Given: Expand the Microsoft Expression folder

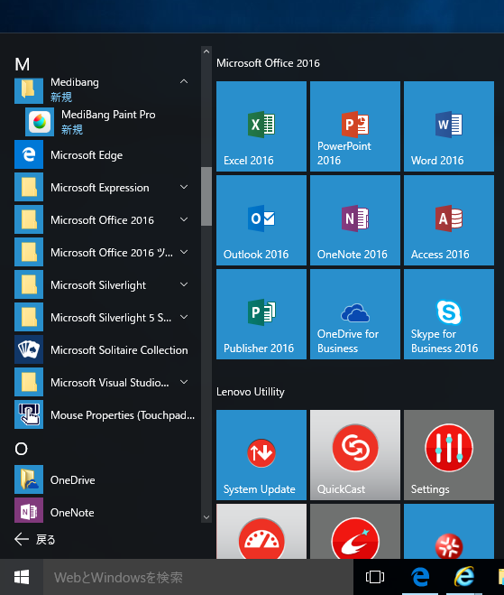Looking at the screenshot, I should pyautogui.click(x=184, y=187).
